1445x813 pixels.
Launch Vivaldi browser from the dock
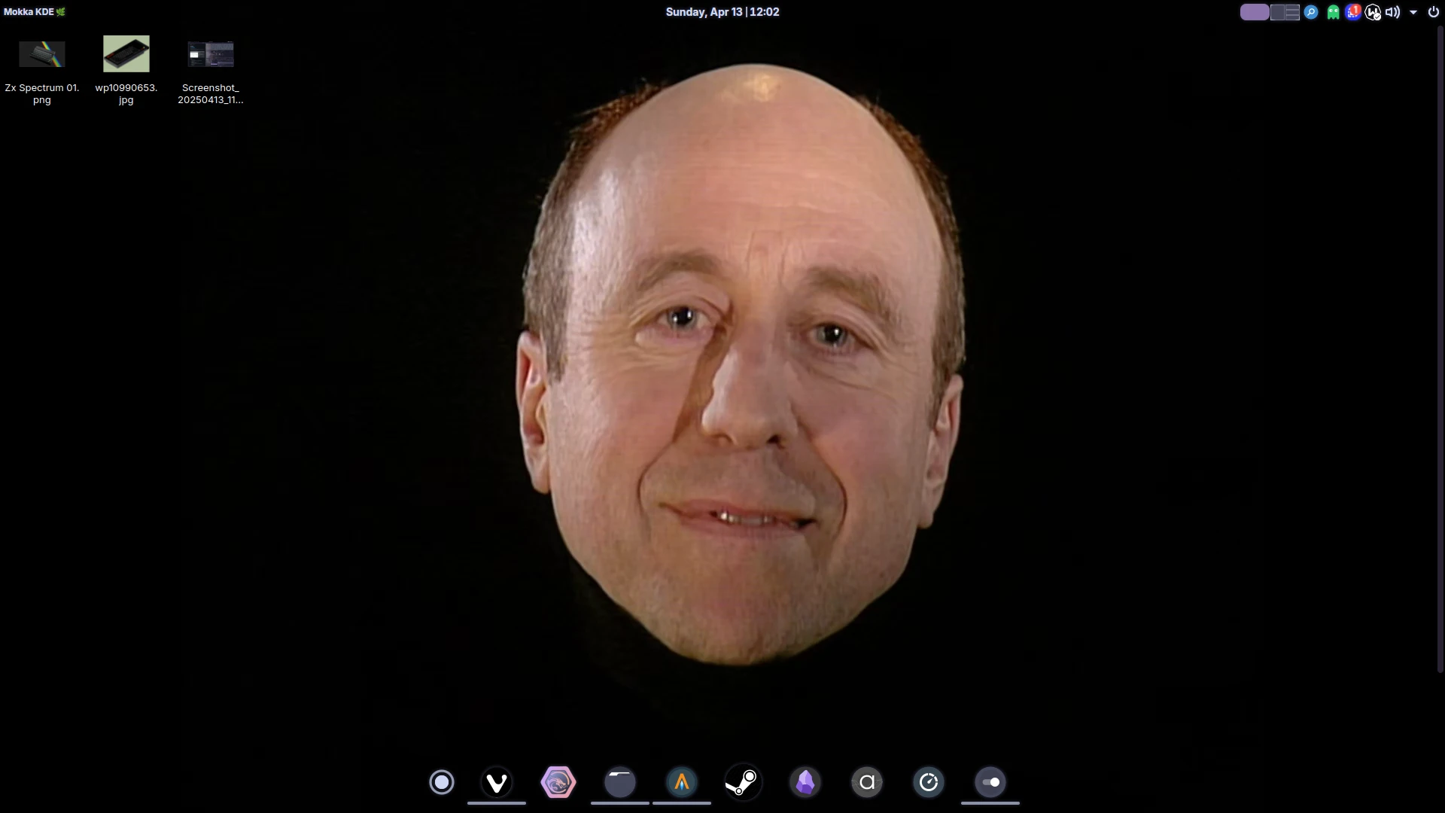(x=497, y=782)
